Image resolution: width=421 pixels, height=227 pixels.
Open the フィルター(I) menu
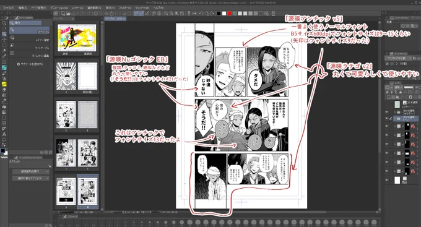125,8
